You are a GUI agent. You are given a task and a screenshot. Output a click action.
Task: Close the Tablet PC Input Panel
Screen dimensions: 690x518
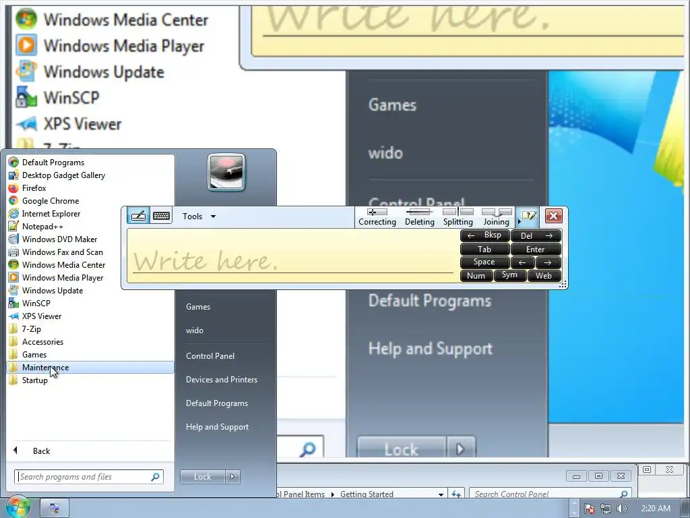tap(554, 216)
